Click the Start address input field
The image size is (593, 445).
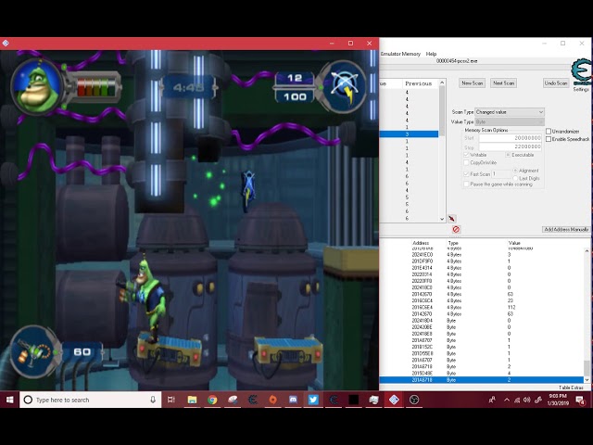[511, 138]
